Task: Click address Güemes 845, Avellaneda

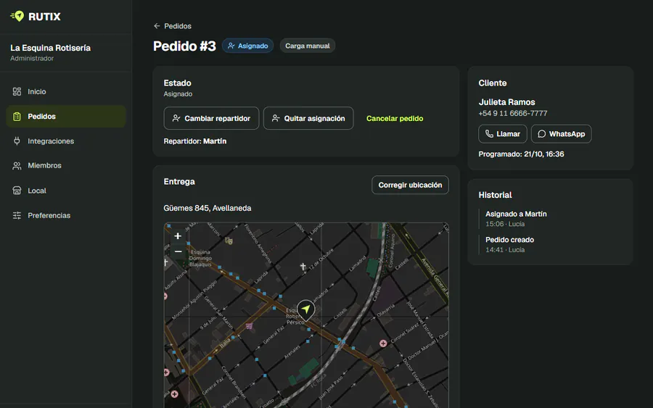Action: 208,208
